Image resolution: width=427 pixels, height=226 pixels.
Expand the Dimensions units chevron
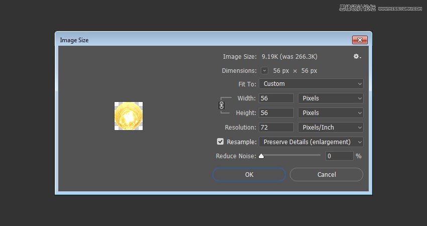tap(264, 71)
